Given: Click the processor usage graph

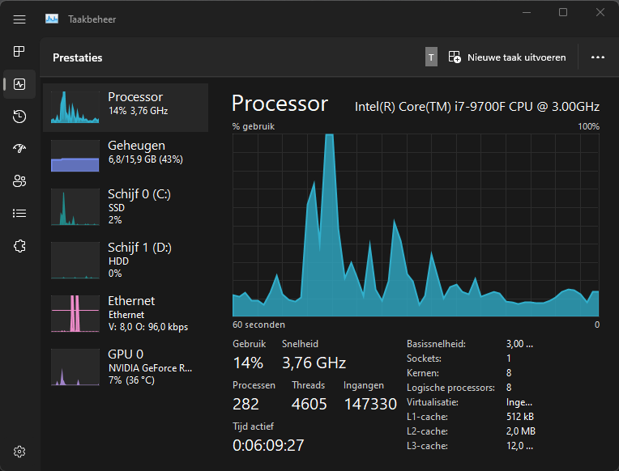Looking at the screenshot, I should (416, 225).
